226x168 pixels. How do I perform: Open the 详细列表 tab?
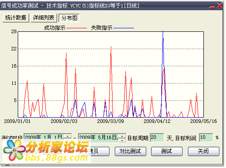click(x=43, y=18)
